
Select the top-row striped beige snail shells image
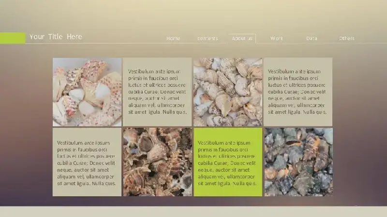[228, 92]
